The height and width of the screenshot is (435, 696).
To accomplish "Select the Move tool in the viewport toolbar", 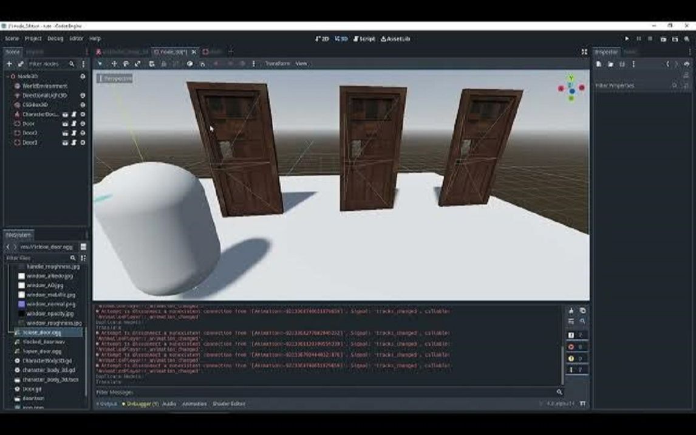I will click(115, 64).
